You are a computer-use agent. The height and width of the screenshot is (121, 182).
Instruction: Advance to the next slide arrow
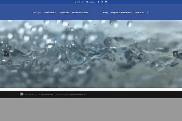[x=175, y=54]
